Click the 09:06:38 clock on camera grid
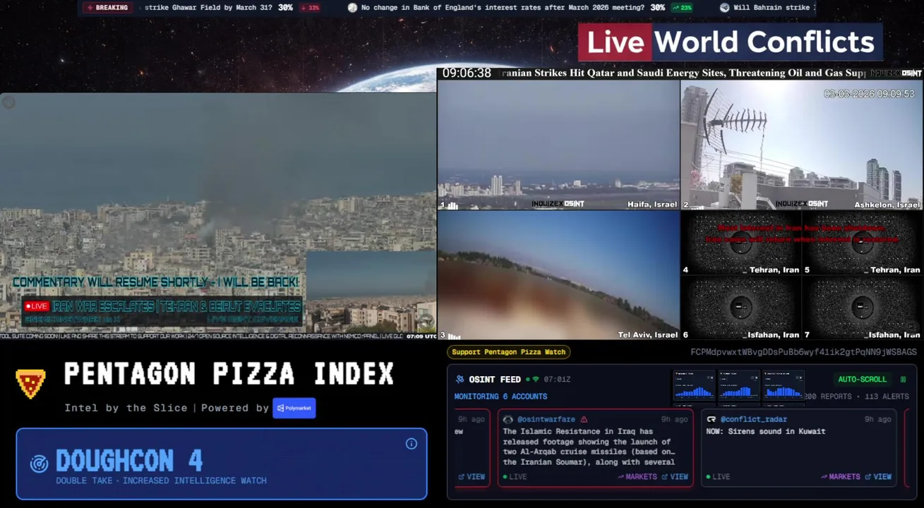This screenshot has width=924, height=508. pos(467,73)
